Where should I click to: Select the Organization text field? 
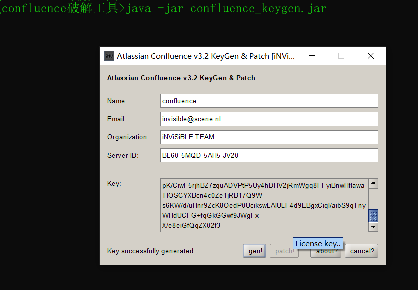point(269,137)
